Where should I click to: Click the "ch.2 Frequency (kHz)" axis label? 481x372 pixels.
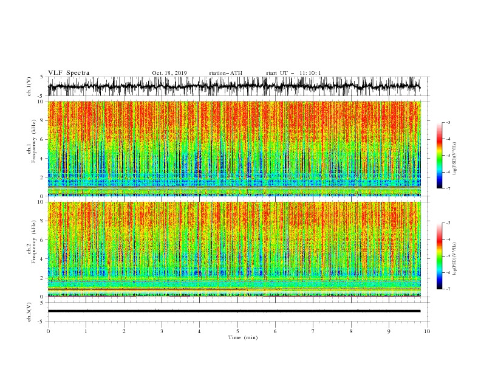click(32, 242)
